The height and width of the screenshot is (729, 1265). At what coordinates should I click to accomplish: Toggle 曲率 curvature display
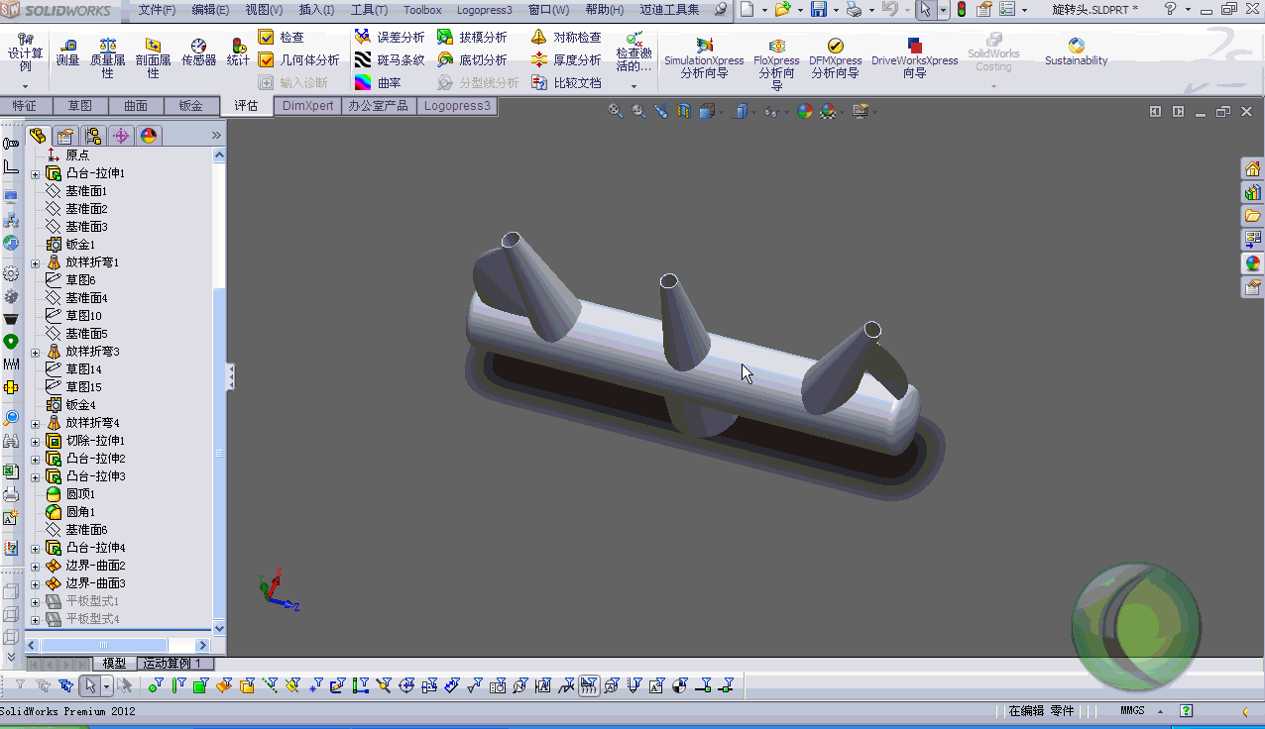pos(378,82)
